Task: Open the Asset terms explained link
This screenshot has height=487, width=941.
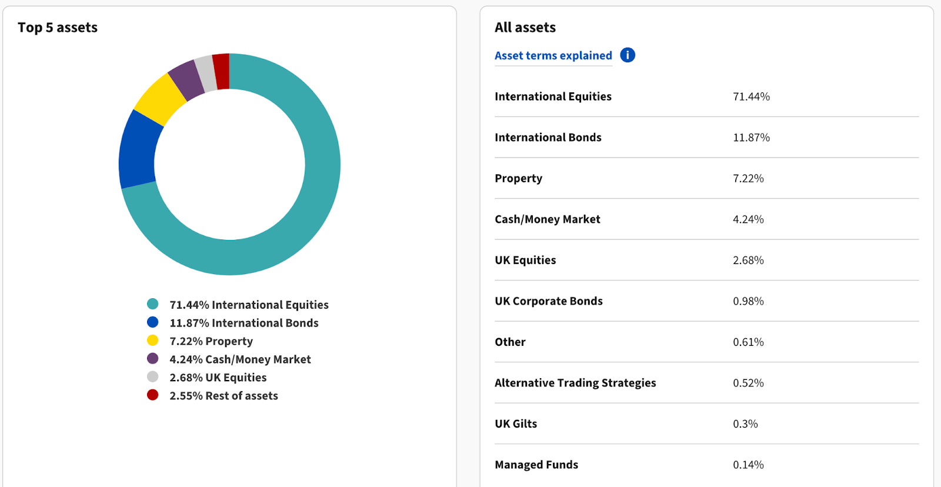Action: (553, 56)
